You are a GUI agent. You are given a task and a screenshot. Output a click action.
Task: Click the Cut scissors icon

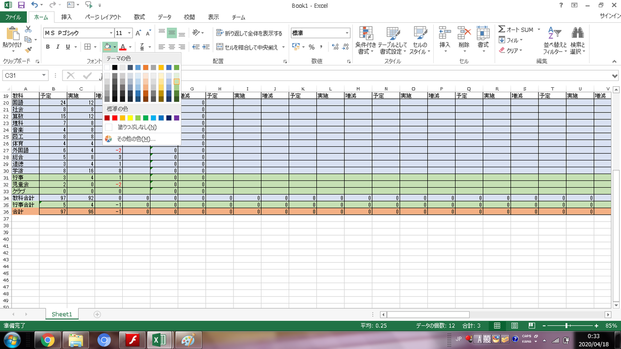(28, 30)
